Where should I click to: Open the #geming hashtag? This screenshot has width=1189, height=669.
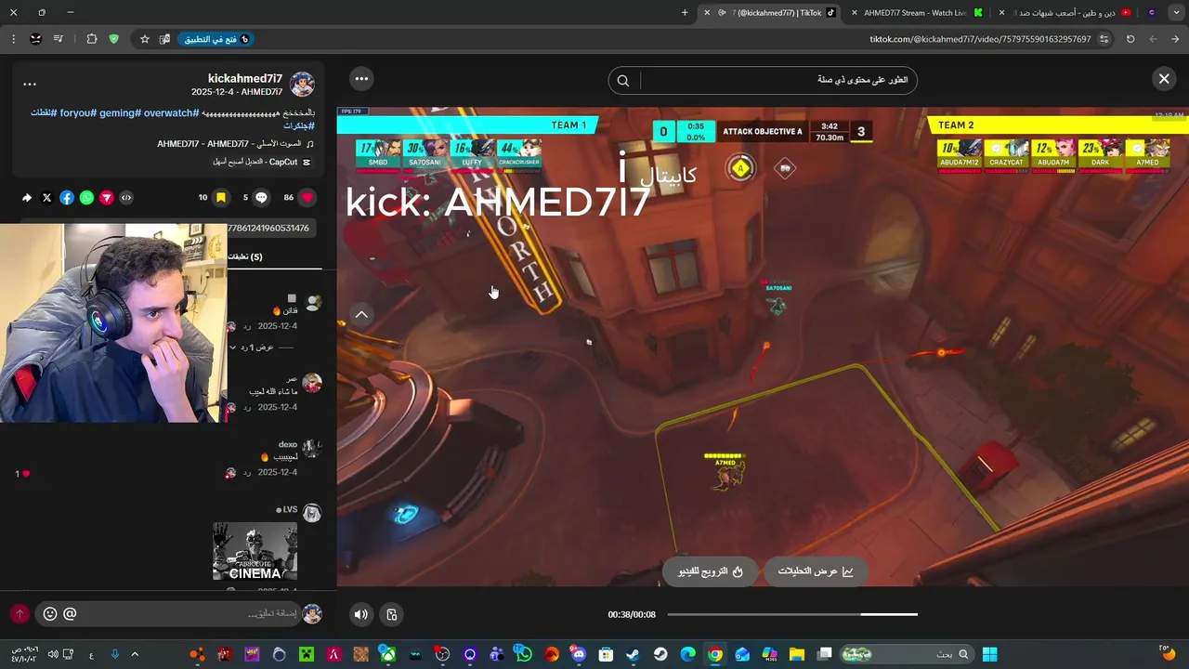pyautogui.click(x=120, y=112)
